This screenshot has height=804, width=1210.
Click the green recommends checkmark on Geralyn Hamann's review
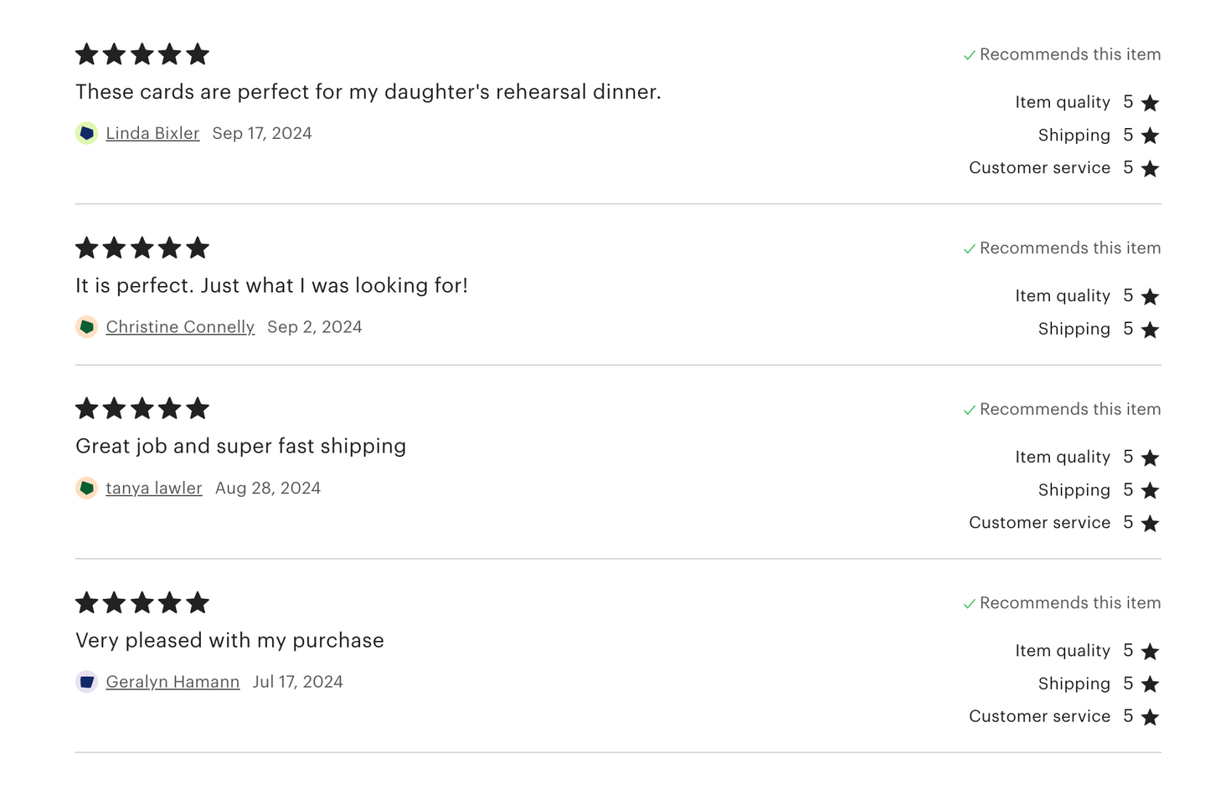point(970,604)
